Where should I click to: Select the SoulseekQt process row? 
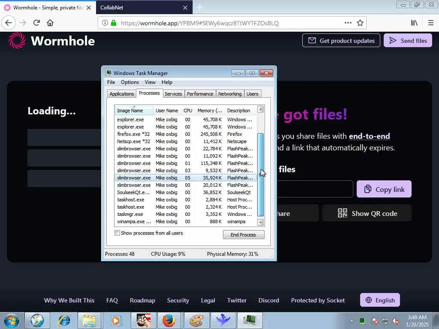pos(185,192)
